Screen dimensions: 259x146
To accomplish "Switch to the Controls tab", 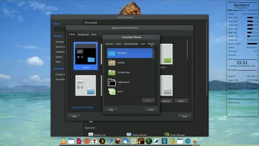I will point(109,44).
